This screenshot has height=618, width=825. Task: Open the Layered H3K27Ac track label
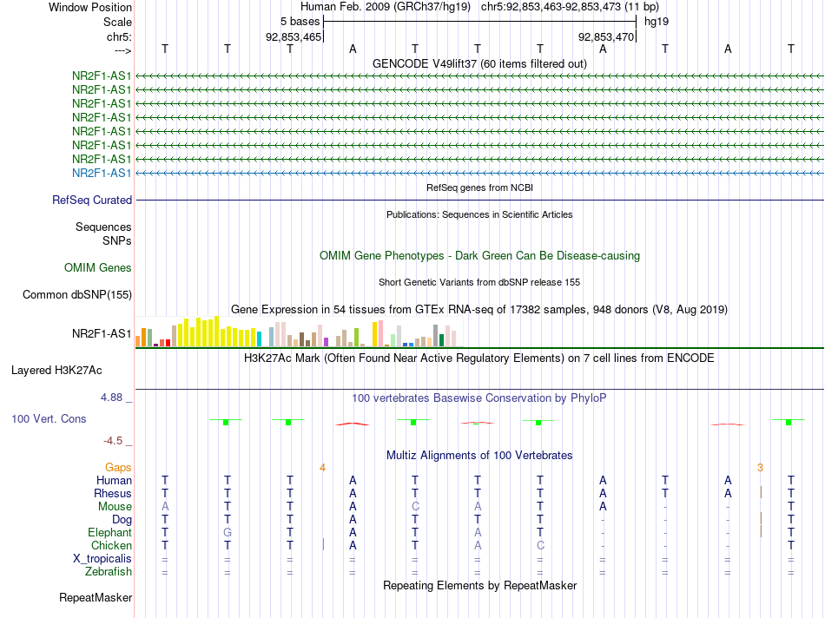tap(56, 371)
